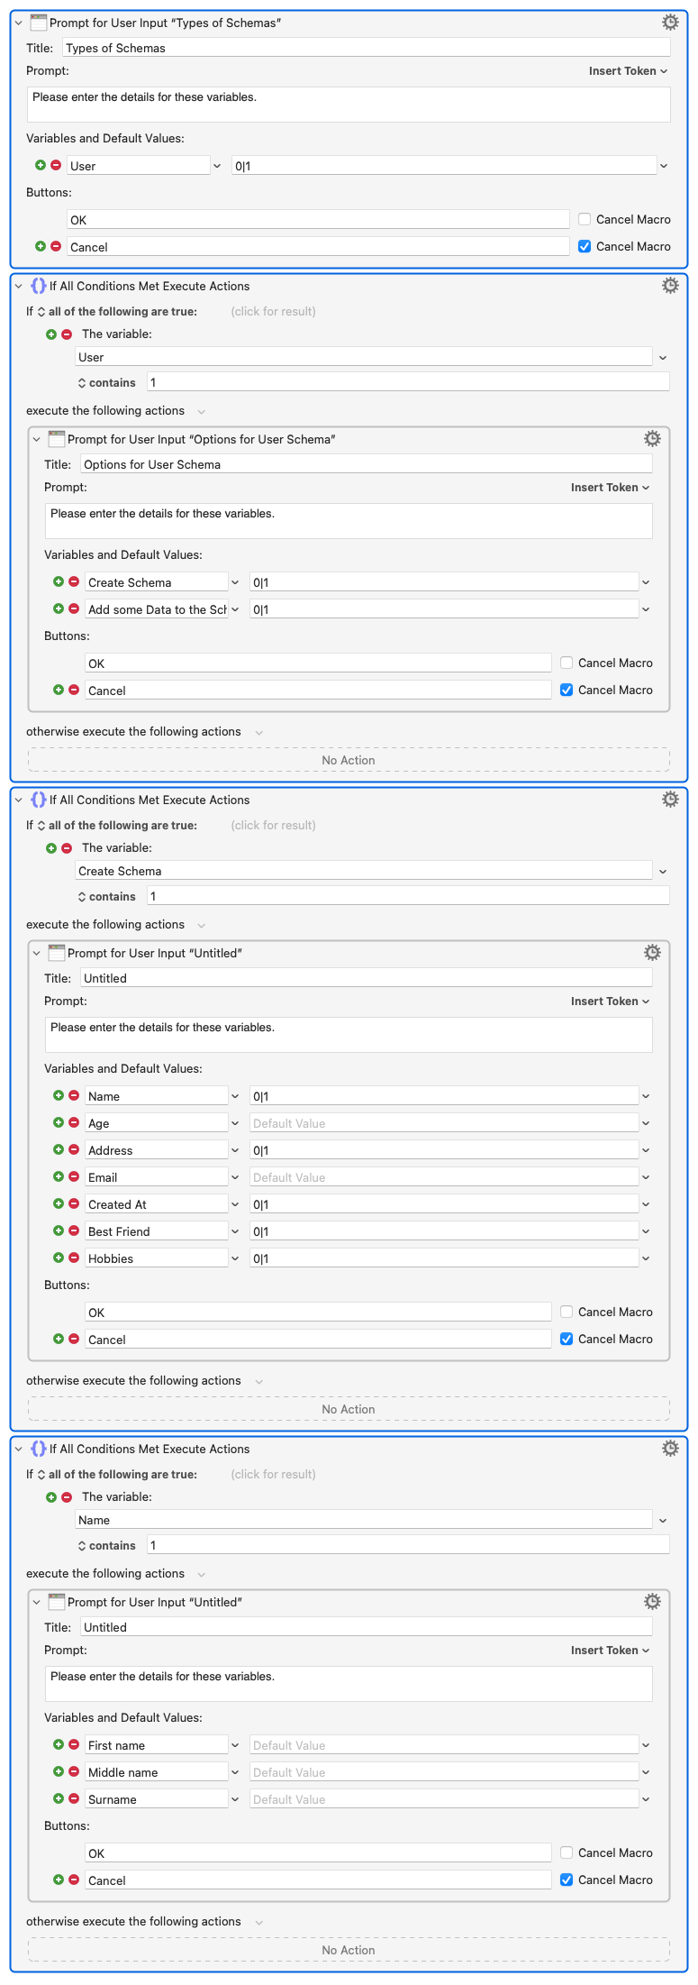Open gear menu for Types of Schemas action
This screenshot has height=1985, width=698.
click(670, 23)
